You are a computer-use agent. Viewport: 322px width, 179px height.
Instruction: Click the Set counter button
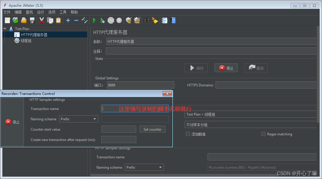[x=152, y=129]
